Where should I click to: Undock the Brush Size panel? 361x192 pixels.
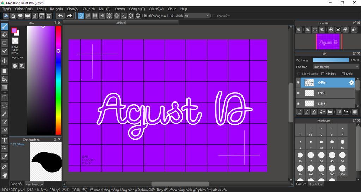(354, 120)
